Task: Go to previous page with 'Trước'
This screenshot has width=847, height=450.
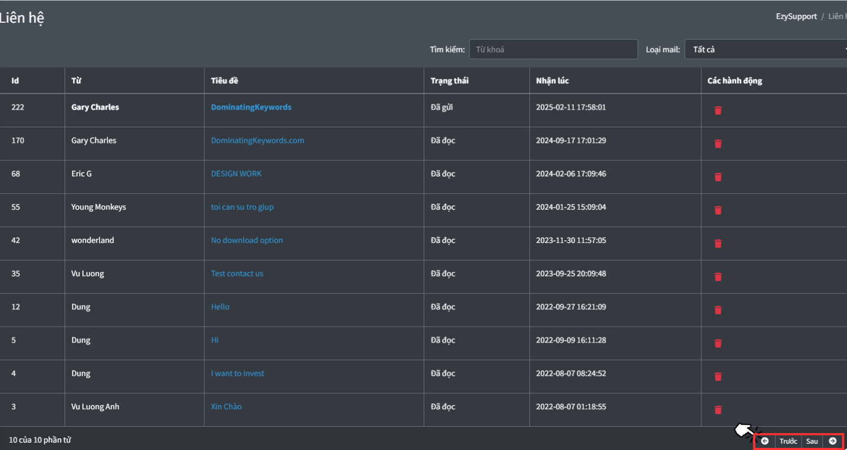Action: coord(788,441)
